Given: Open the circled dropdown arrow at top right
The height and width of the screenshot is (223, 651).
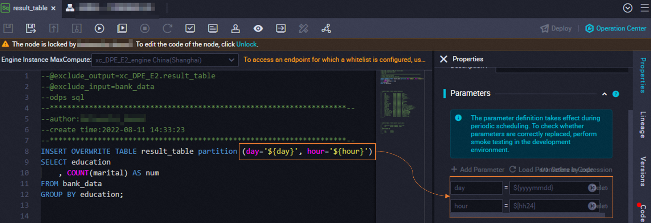Looking at the screenshot, I should pos(627,8).
